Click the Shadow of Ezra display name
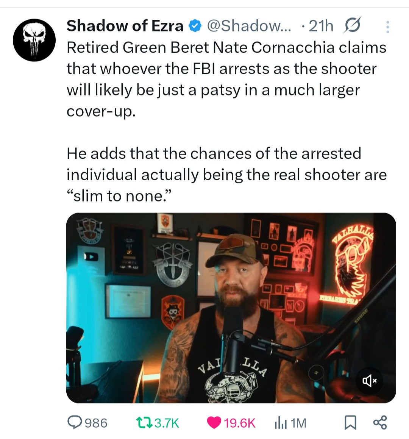Screen dimensions: 409x439 pos(125,26)
